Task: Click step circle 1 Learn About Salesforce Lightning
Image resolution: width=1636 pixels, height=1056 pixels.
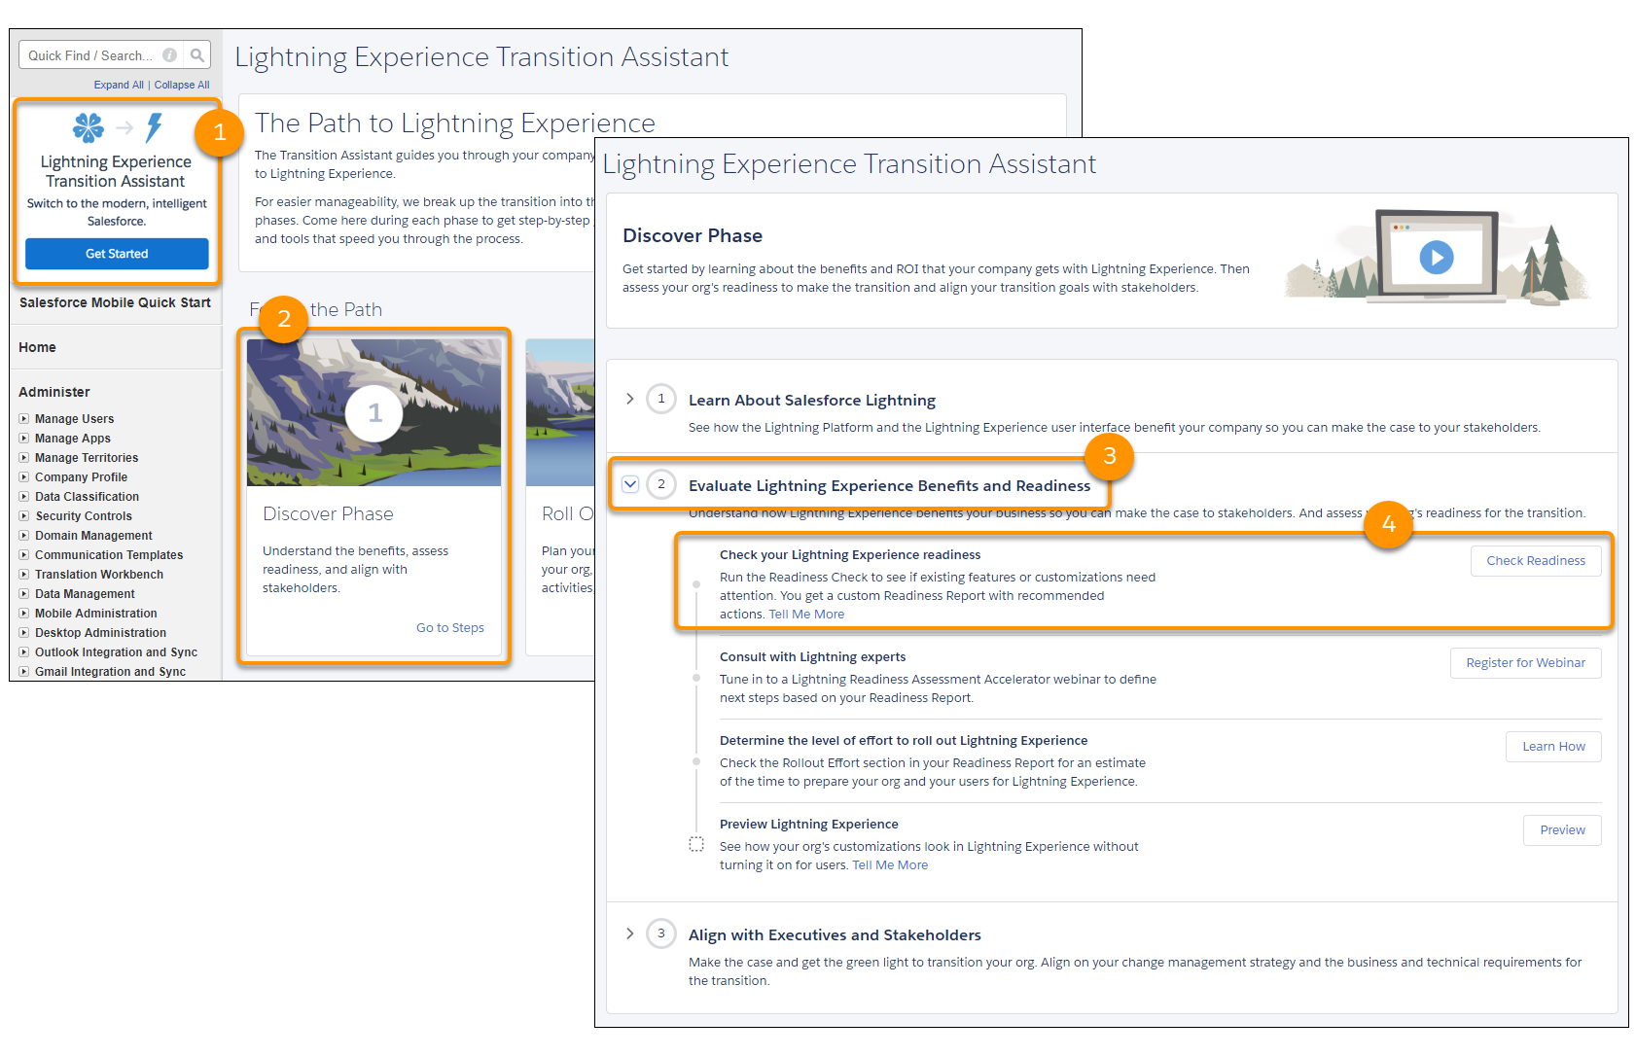Action: (661, 399)
